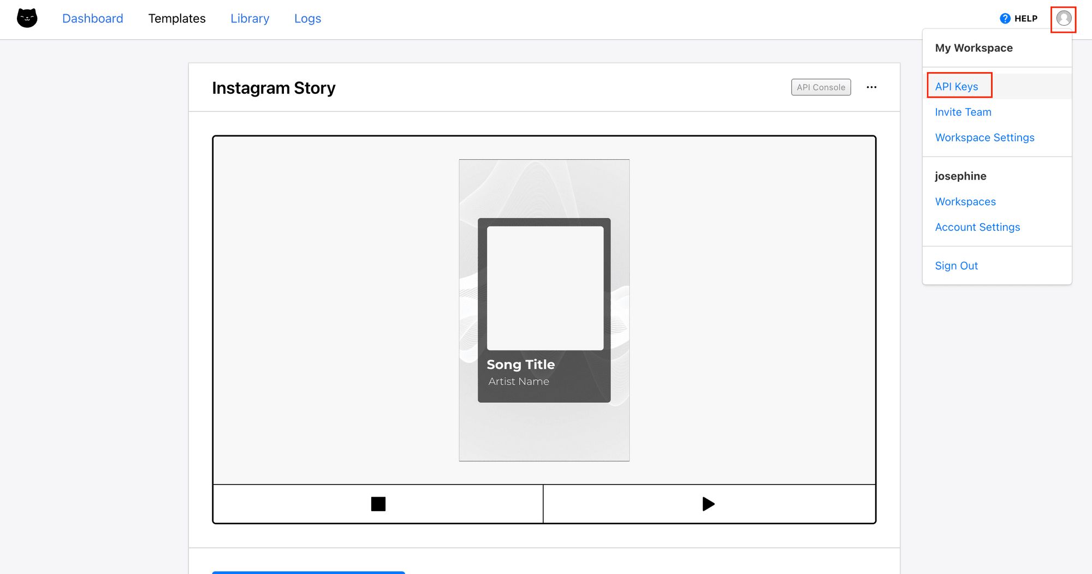Image resolution: width=1092 pixels, height=574 pixels.
Task: Select My Workspace heading in the dropdown
Action: click(974, 48)
